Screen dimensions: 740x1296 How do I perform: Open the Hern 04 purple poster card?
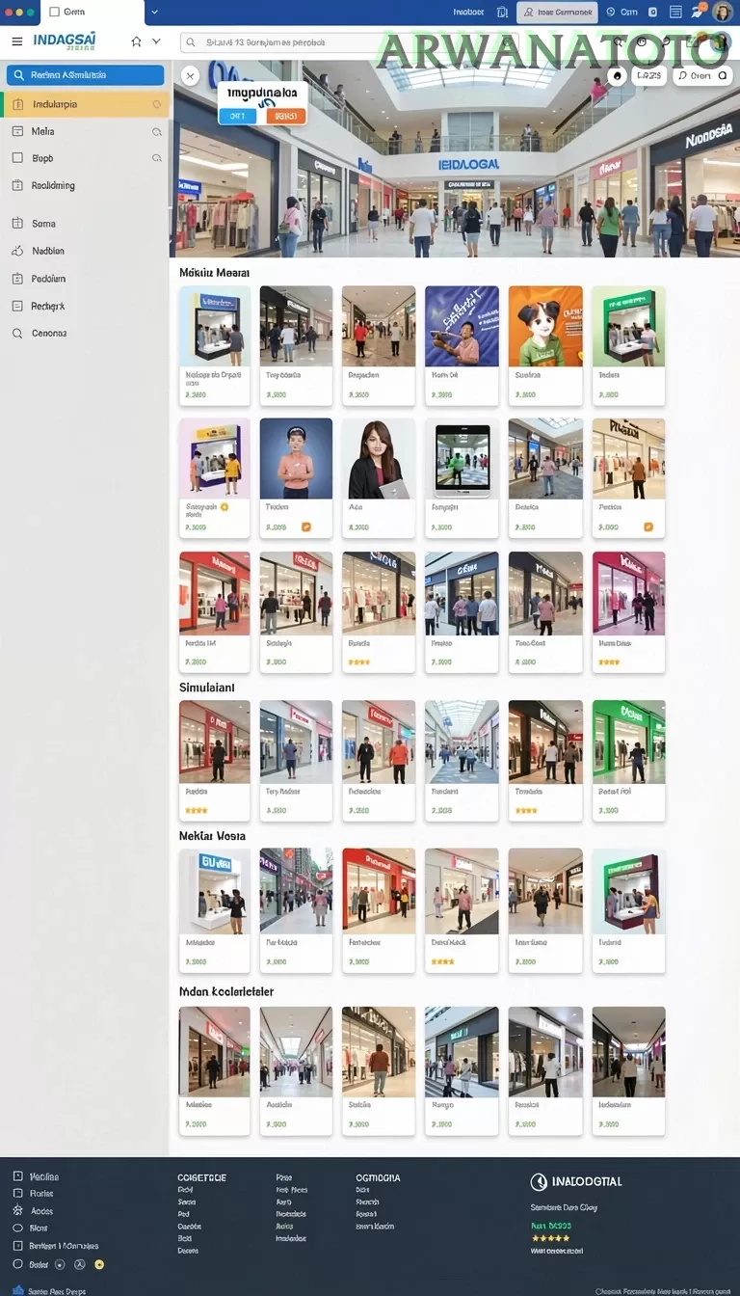coord(462,345)
